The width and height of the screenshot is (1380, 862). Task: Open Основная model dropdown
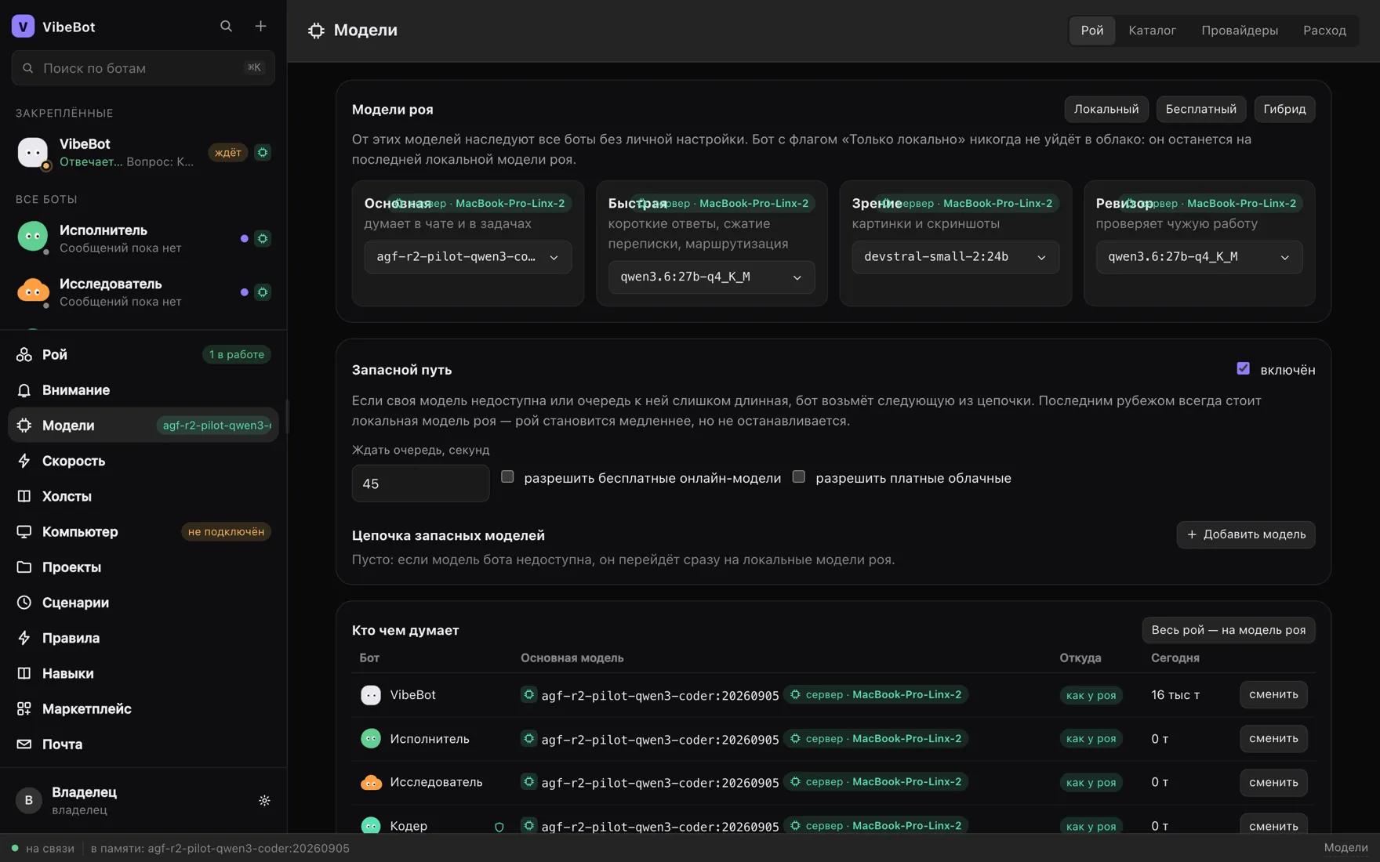coord(467,257)
